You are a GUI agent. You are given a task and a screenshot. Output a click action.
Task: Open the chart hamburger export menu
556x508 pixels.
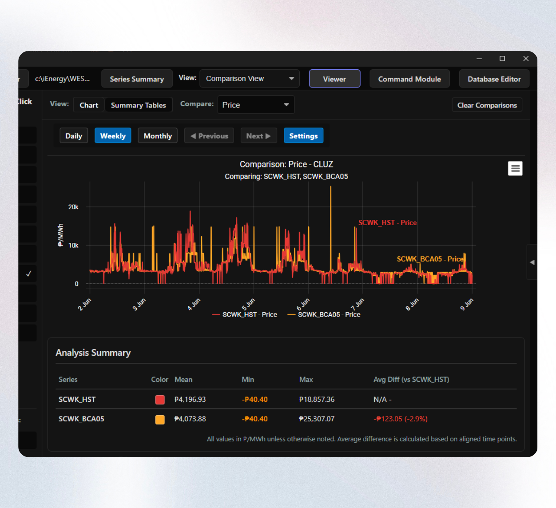(x=515, y=168)
